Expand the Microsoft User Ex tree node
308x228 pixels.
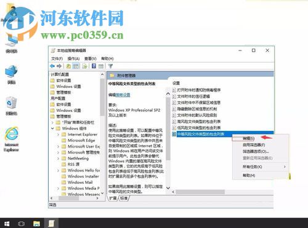click(59, 146)
